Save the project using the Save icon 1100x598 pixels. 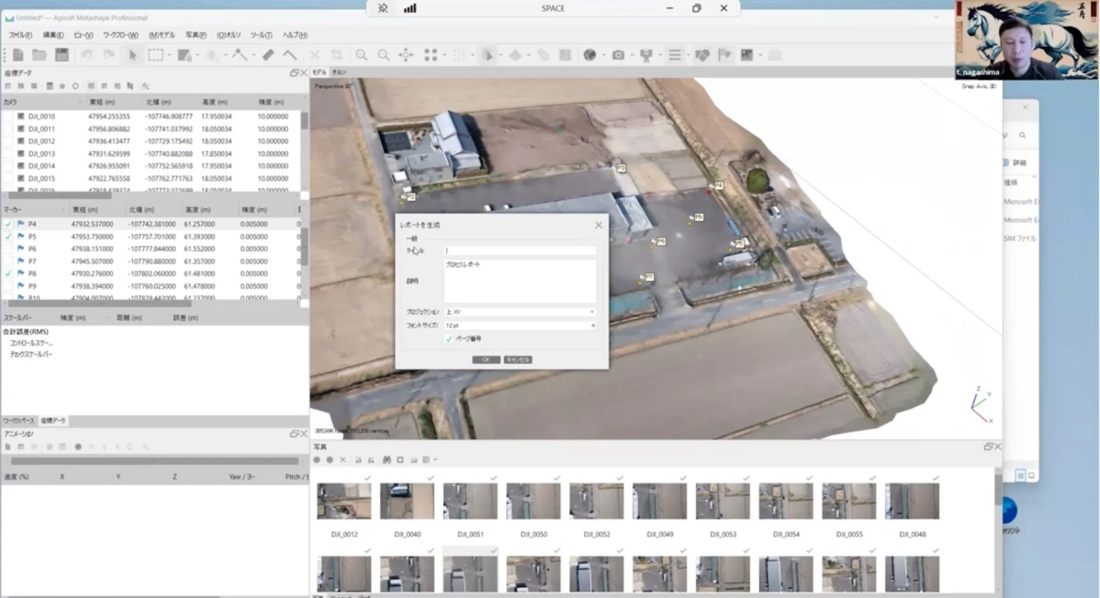(x=62, y=54)
